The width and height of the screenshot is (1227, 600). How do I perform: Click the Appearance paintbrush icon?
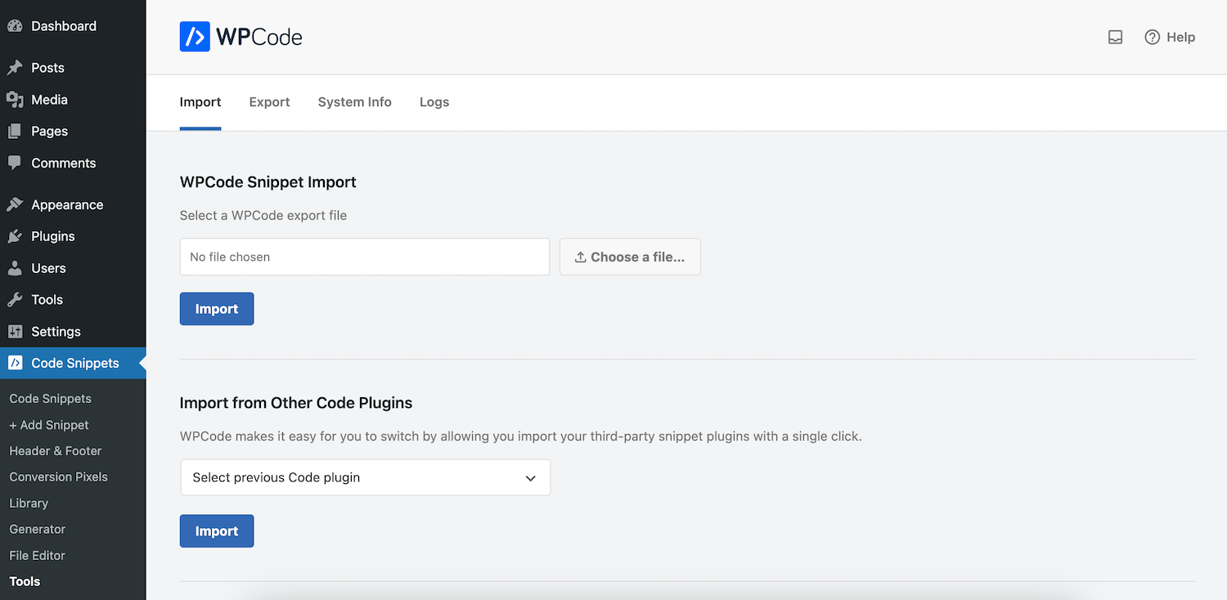tap(15, 204)
